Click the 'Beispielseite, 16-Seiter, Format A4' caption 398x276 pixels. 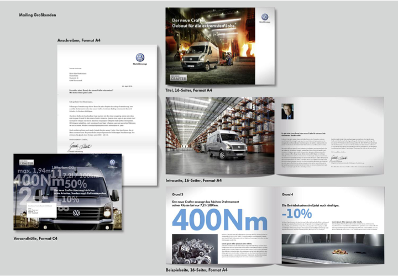[196, 270]
